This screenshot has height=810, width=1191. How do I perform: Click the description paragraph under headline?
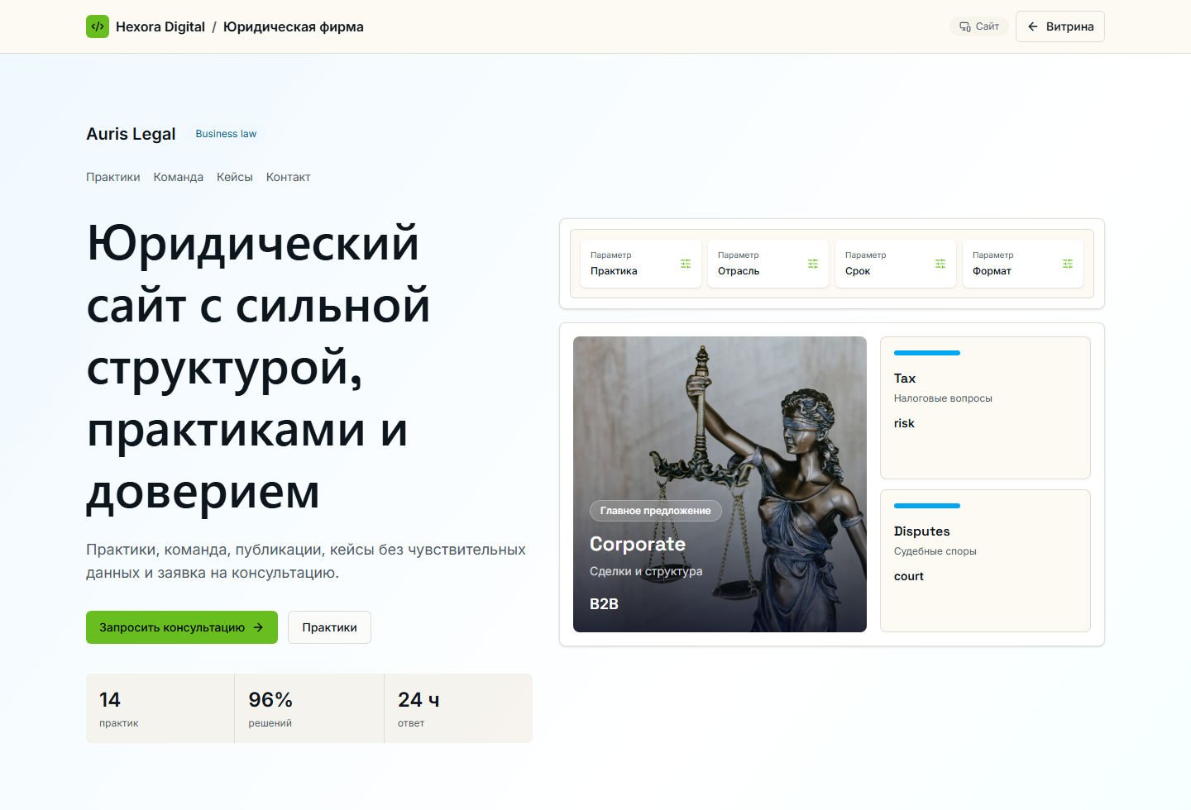(x=306, y=561)
